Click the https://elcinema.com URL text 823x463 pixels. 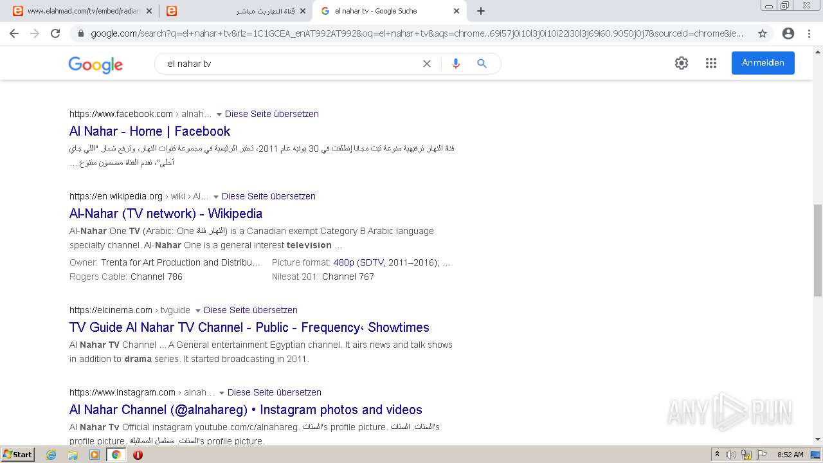point(111,310)
